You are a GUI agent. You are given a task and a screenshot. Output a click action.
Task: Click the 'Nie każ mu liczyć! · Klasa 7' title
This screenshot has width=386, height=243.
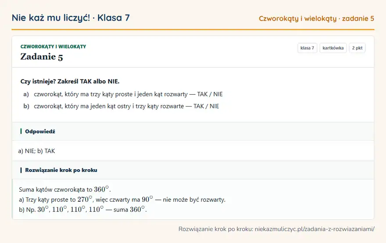click(x=71, y=18)
